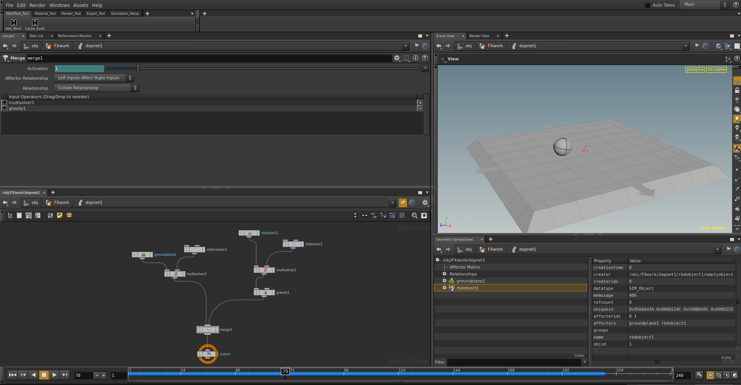
Task: Open the Assets menu
Action: [x=81, y=5]
